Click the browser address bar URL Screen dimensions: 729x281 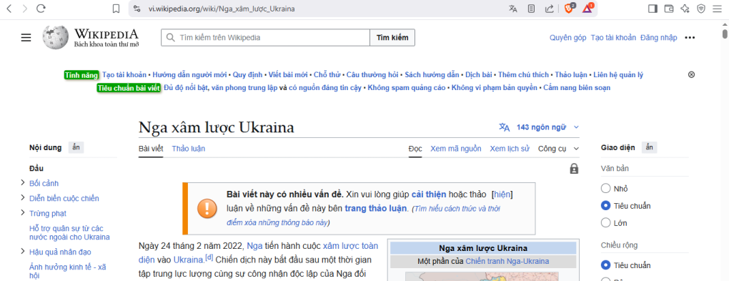tap(222, 9)
